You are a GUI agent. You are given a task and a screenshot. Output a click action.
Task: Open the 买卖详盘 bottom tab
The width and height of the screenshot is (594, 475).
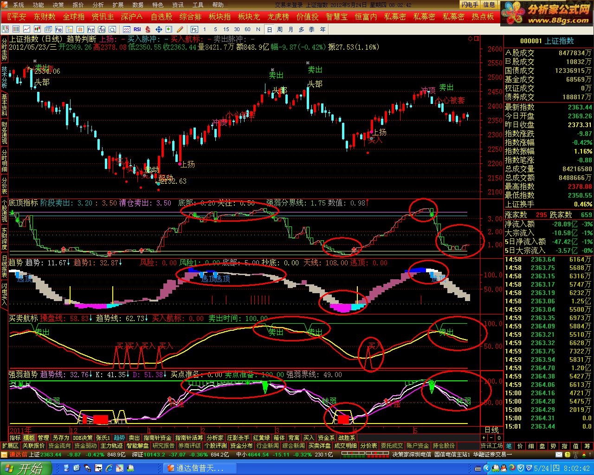pyautogui.click(x=319, y=446)
